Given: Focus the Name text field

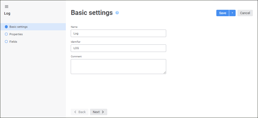Looking at the screenshot, I should pos(118,33).
